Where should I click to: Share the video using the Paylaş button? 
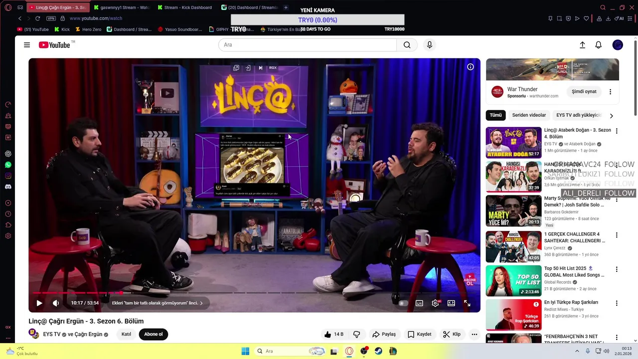384,334
